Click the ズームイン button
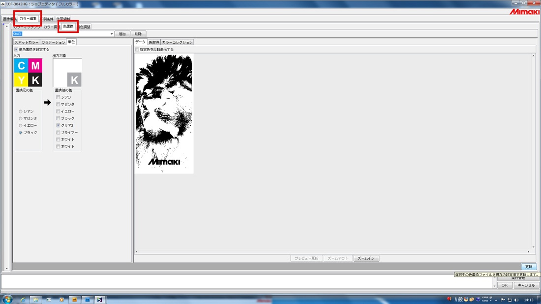 tap(366, 258)
